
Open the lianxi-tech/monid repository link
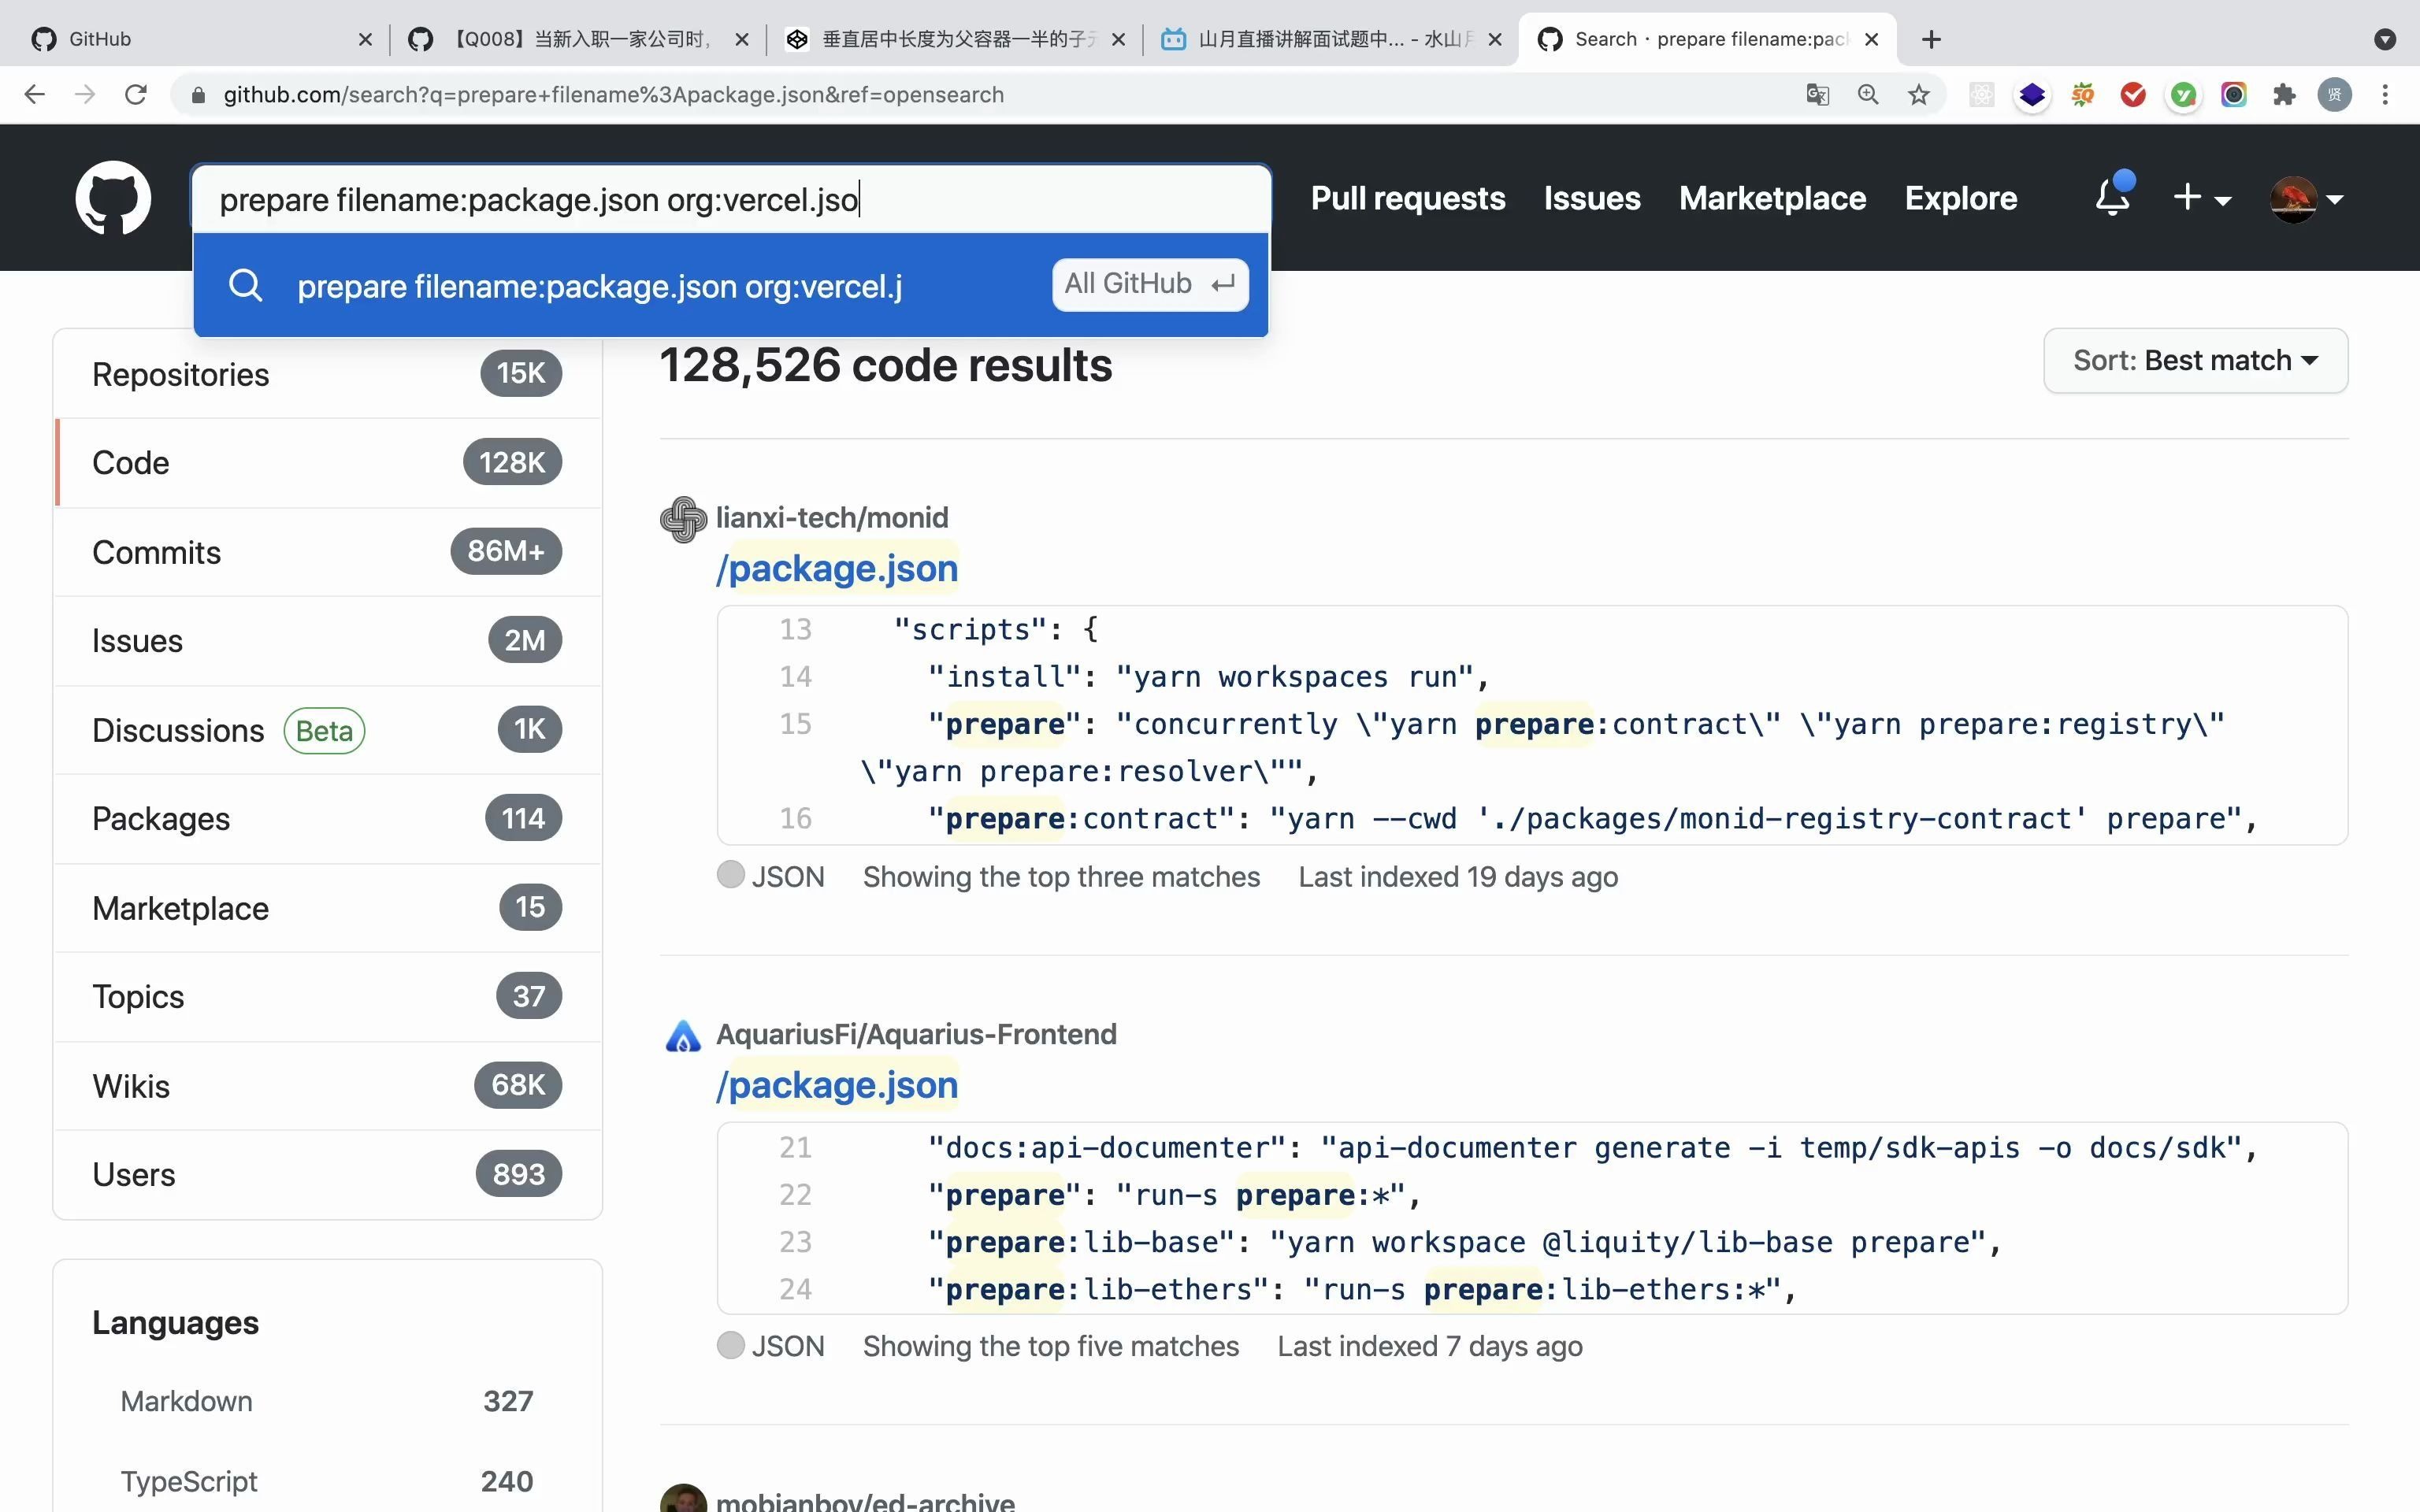(832, 517)
